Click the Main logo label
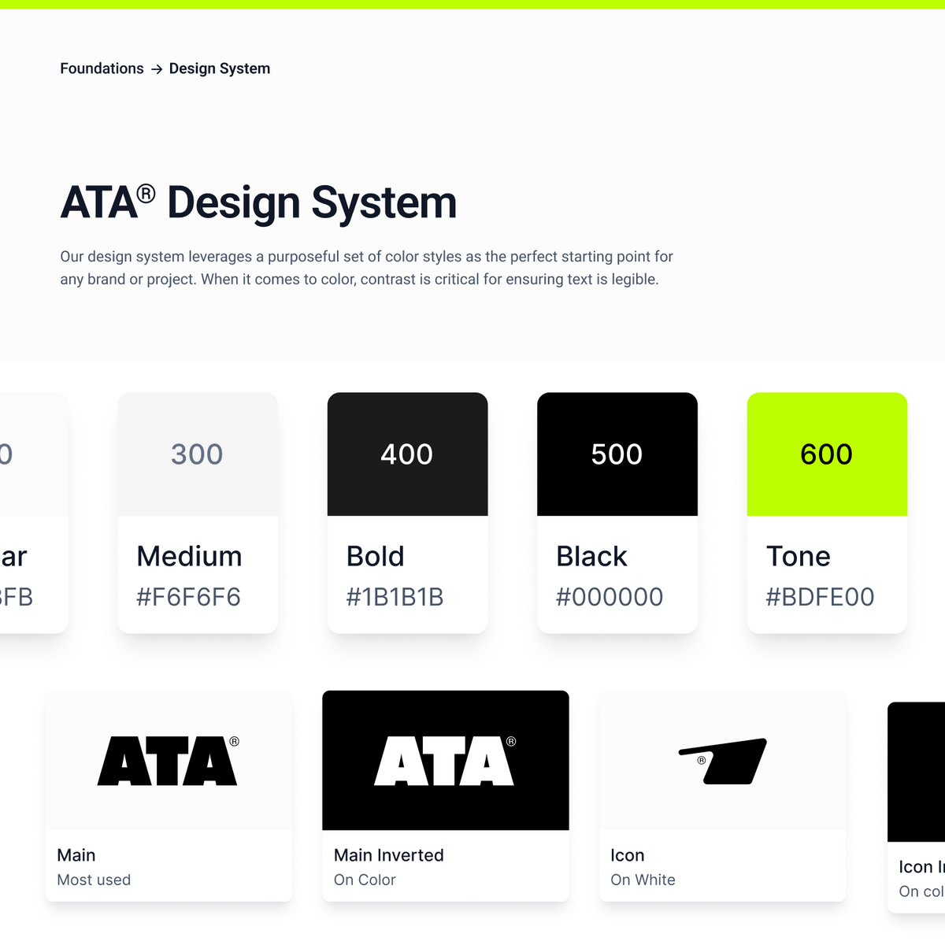Screen dimensions: 945x945 point(76,855)
